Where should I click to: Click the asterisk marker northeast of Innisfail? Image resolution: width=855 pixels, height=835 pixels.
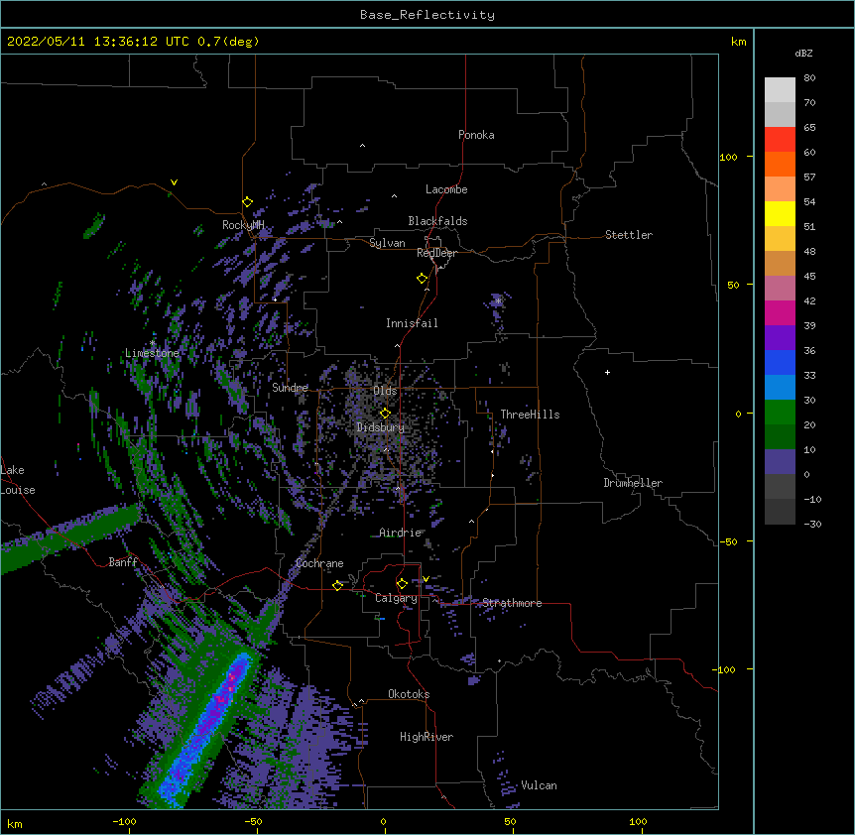(498, 300)
